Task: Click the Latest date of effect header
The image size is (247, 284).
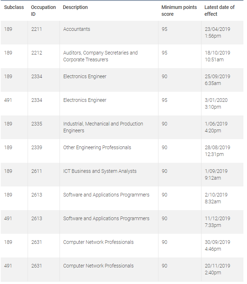Action: [x=219, y=10]
